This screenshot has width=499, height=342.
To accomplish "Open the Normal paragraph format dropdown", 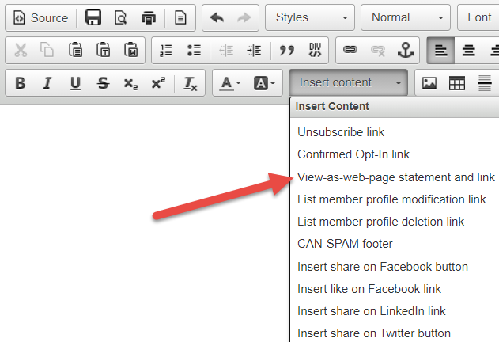I will click(405, 17).
